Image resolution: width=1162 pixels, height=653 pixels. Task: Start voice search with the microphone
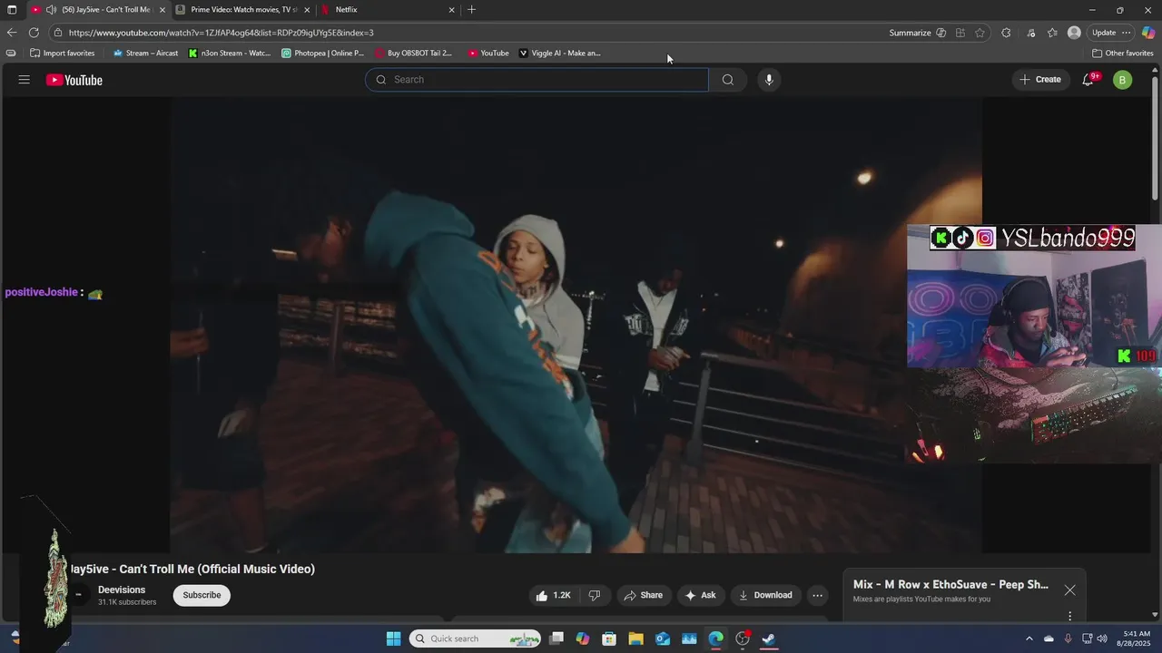(x=769, y=80)
